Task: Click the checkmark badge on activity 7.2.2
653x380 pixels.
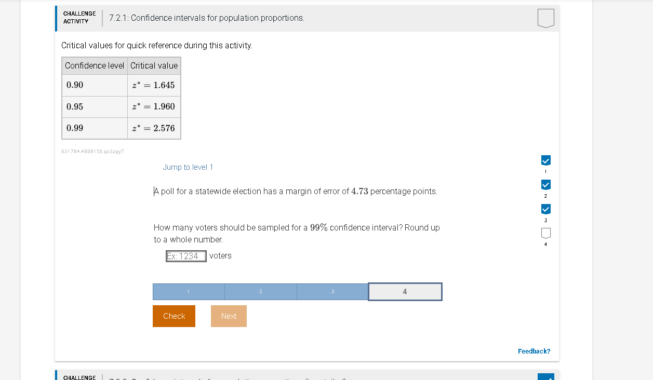Action: pos(545,376)
